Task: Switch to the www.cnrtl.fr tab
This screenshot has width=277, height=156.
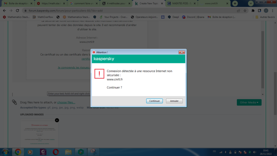Action: pos(214,3)
